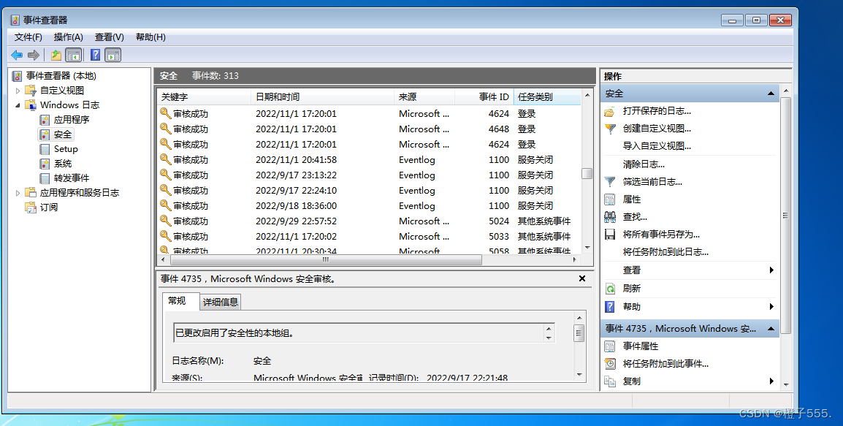This screenshot has width=843, height=426.
Task: Select the 安全 log in tree
Action: (62, 134)
